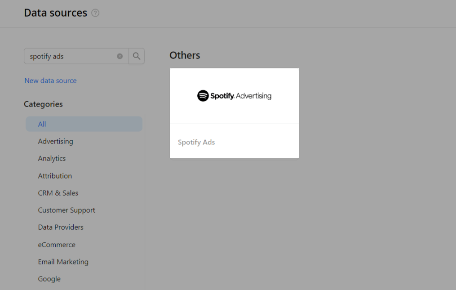The image size is (456, 290).
Task: Filter by Email Marketing category
Action: pyautogui.click(x=63, y=262)
